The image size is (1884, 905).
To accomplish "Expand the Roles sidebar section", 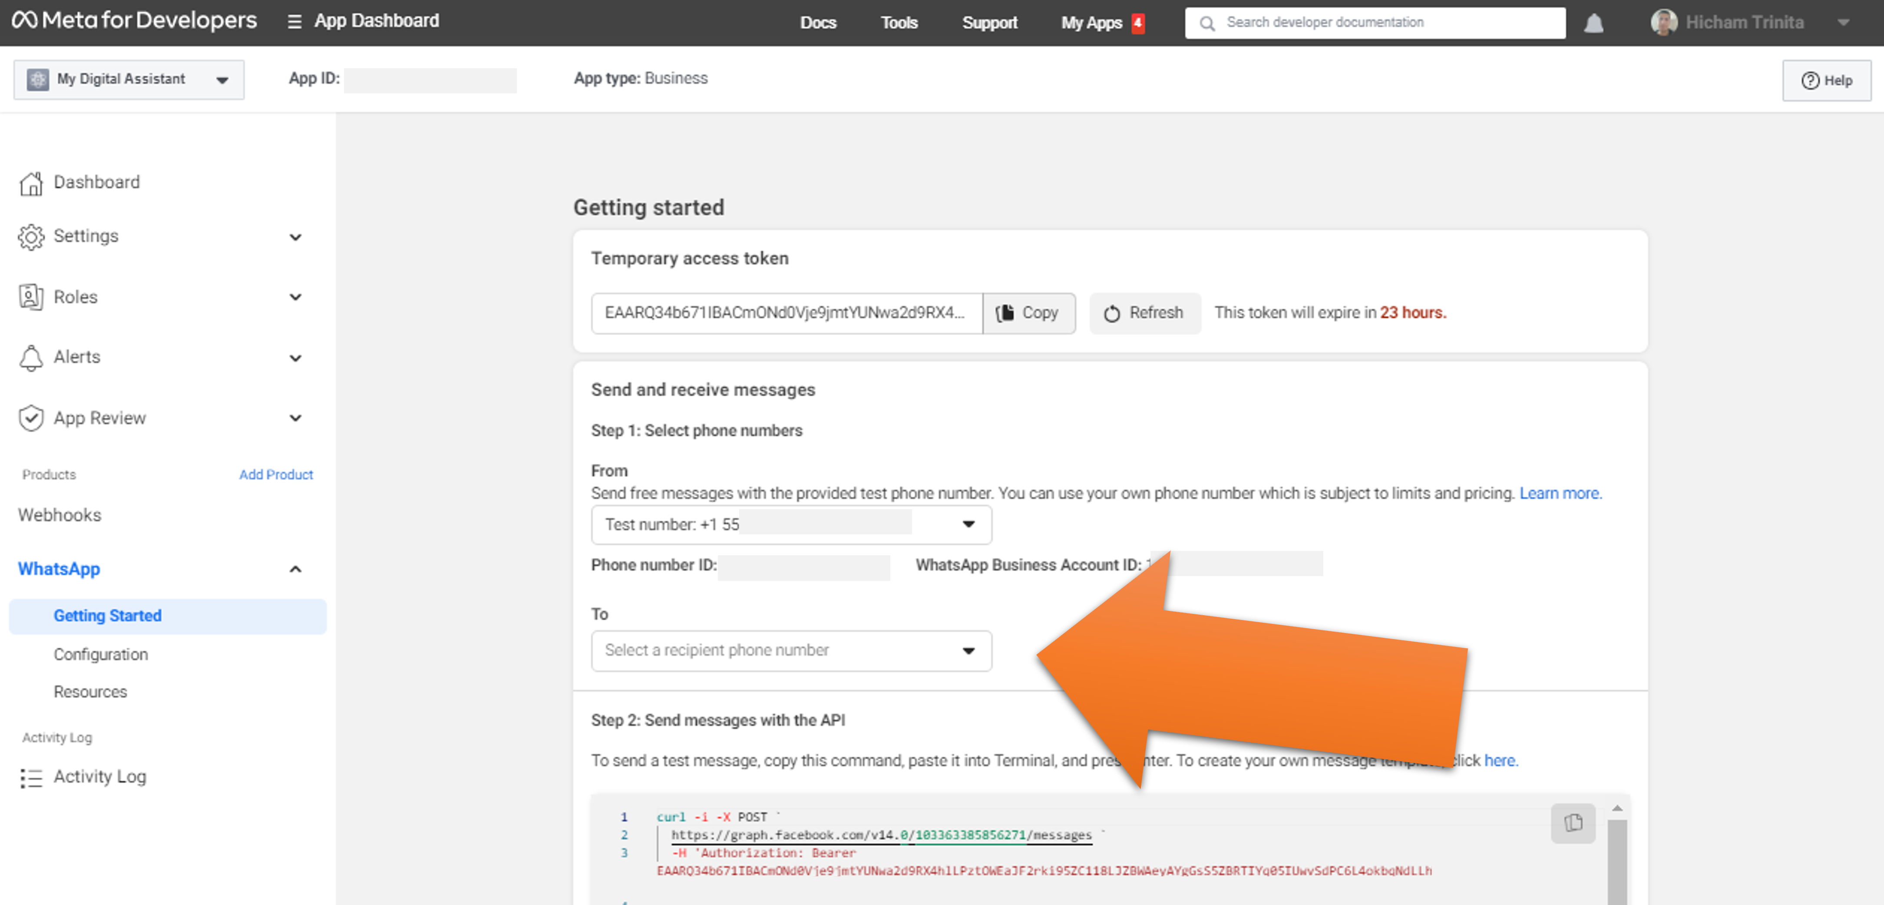I will (295, 297).
